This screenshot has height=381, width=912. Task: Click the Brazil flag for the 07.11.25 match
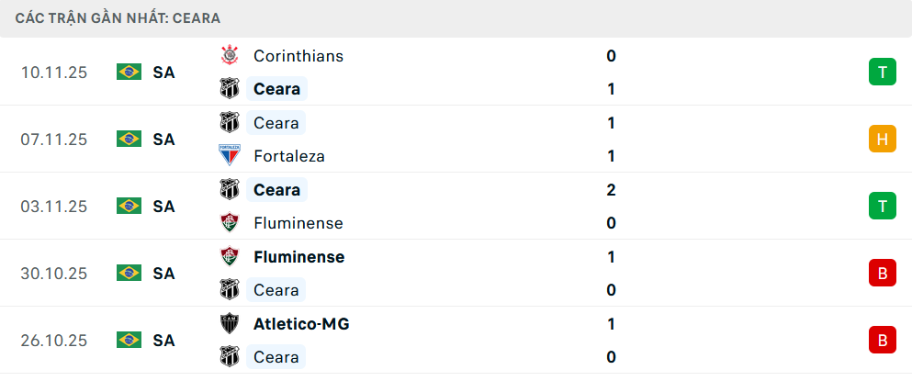[x=129, y=139]
